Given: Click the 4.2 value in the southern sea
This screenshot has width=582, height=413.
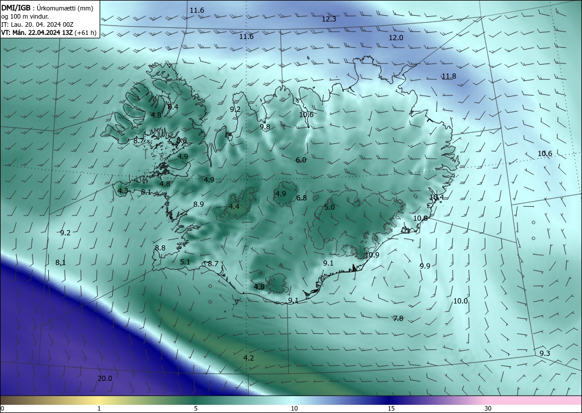Looking at the screenshot, I should (249, 358).
